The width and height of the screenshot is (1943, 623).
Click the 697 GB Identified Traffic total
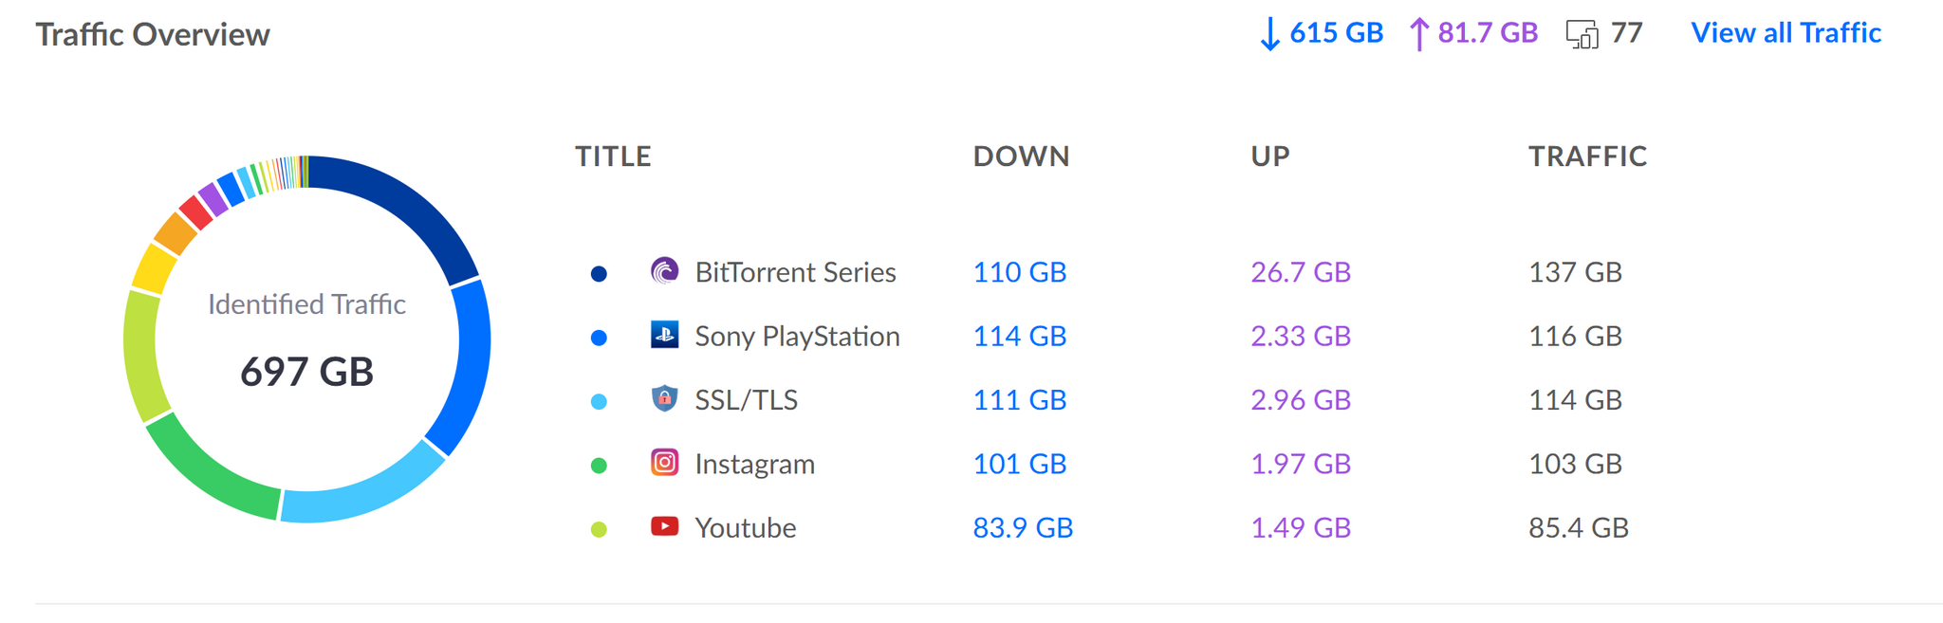click(306, 371)
